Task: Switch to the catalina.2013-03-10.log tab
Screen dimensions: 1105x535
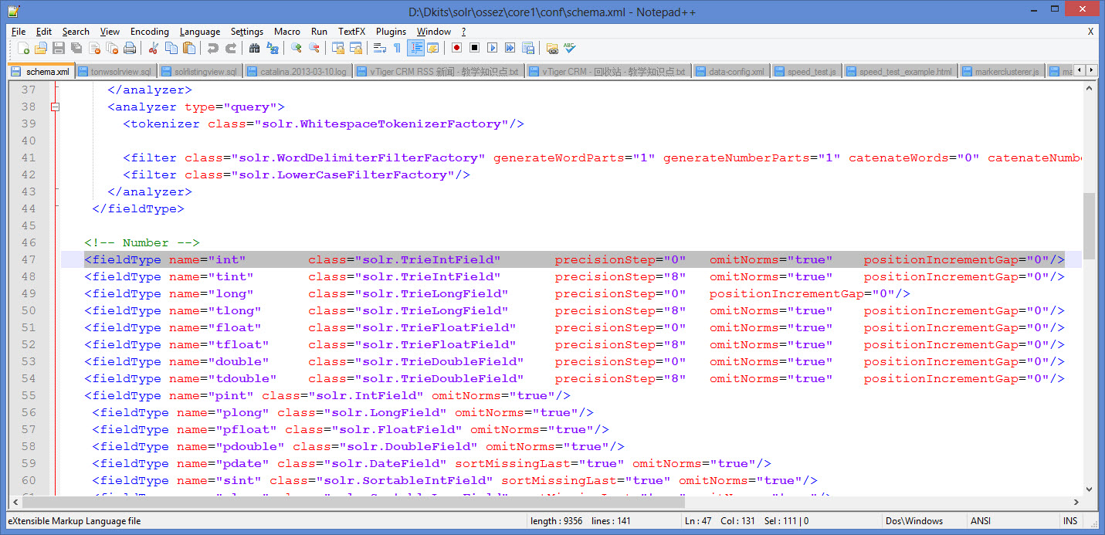Action: coord(298,72)
